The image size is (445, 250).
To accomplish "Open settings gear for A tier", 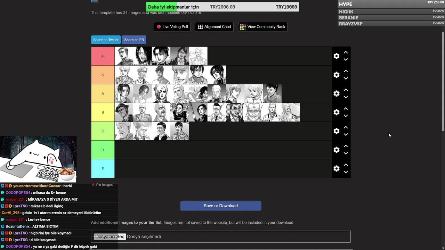I will click(336, 93).
